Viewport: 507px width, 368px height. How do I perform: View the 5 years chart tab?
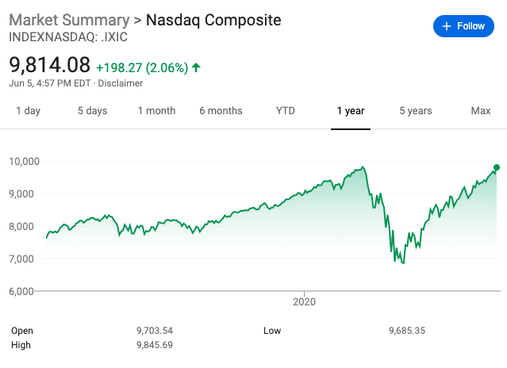click(x=415, y=111)
